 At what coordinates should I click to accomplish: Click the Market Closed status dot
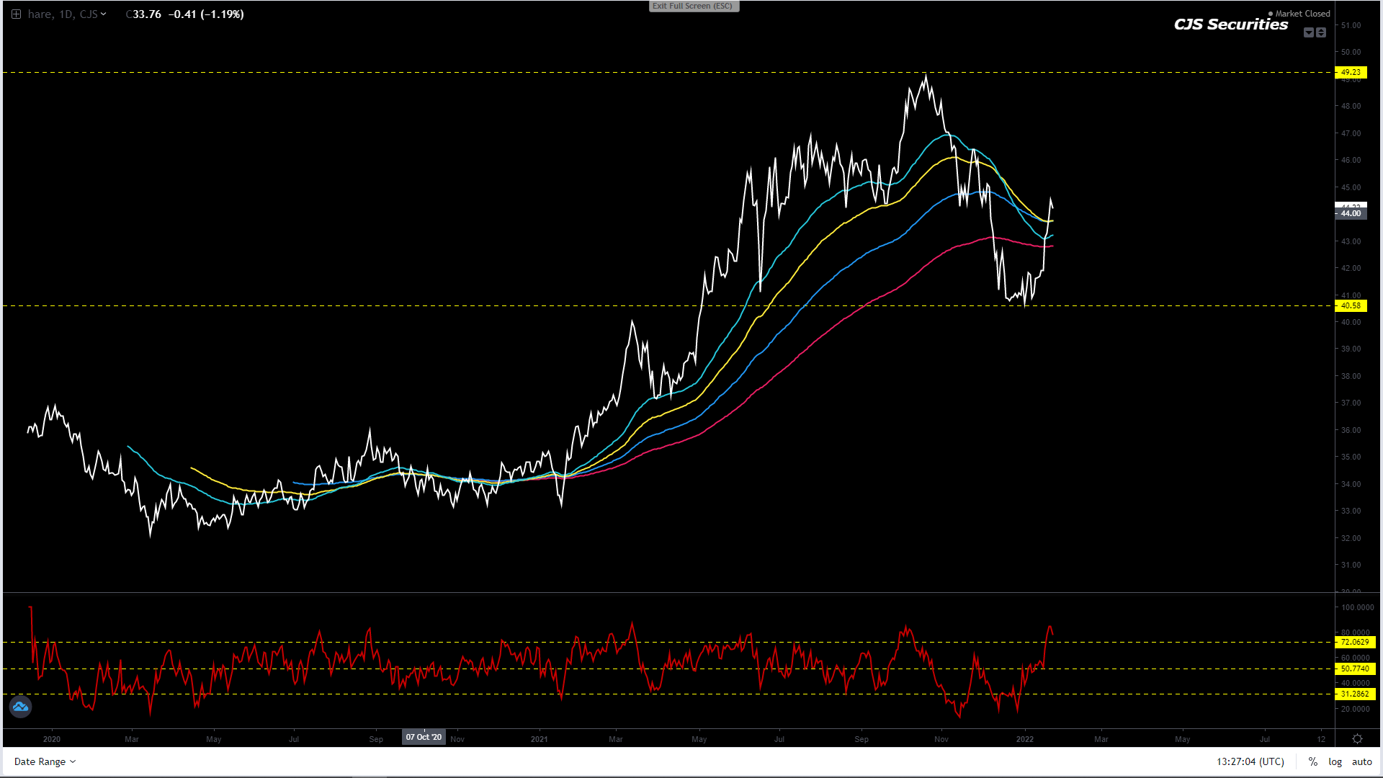click(x=1271, y=14)
